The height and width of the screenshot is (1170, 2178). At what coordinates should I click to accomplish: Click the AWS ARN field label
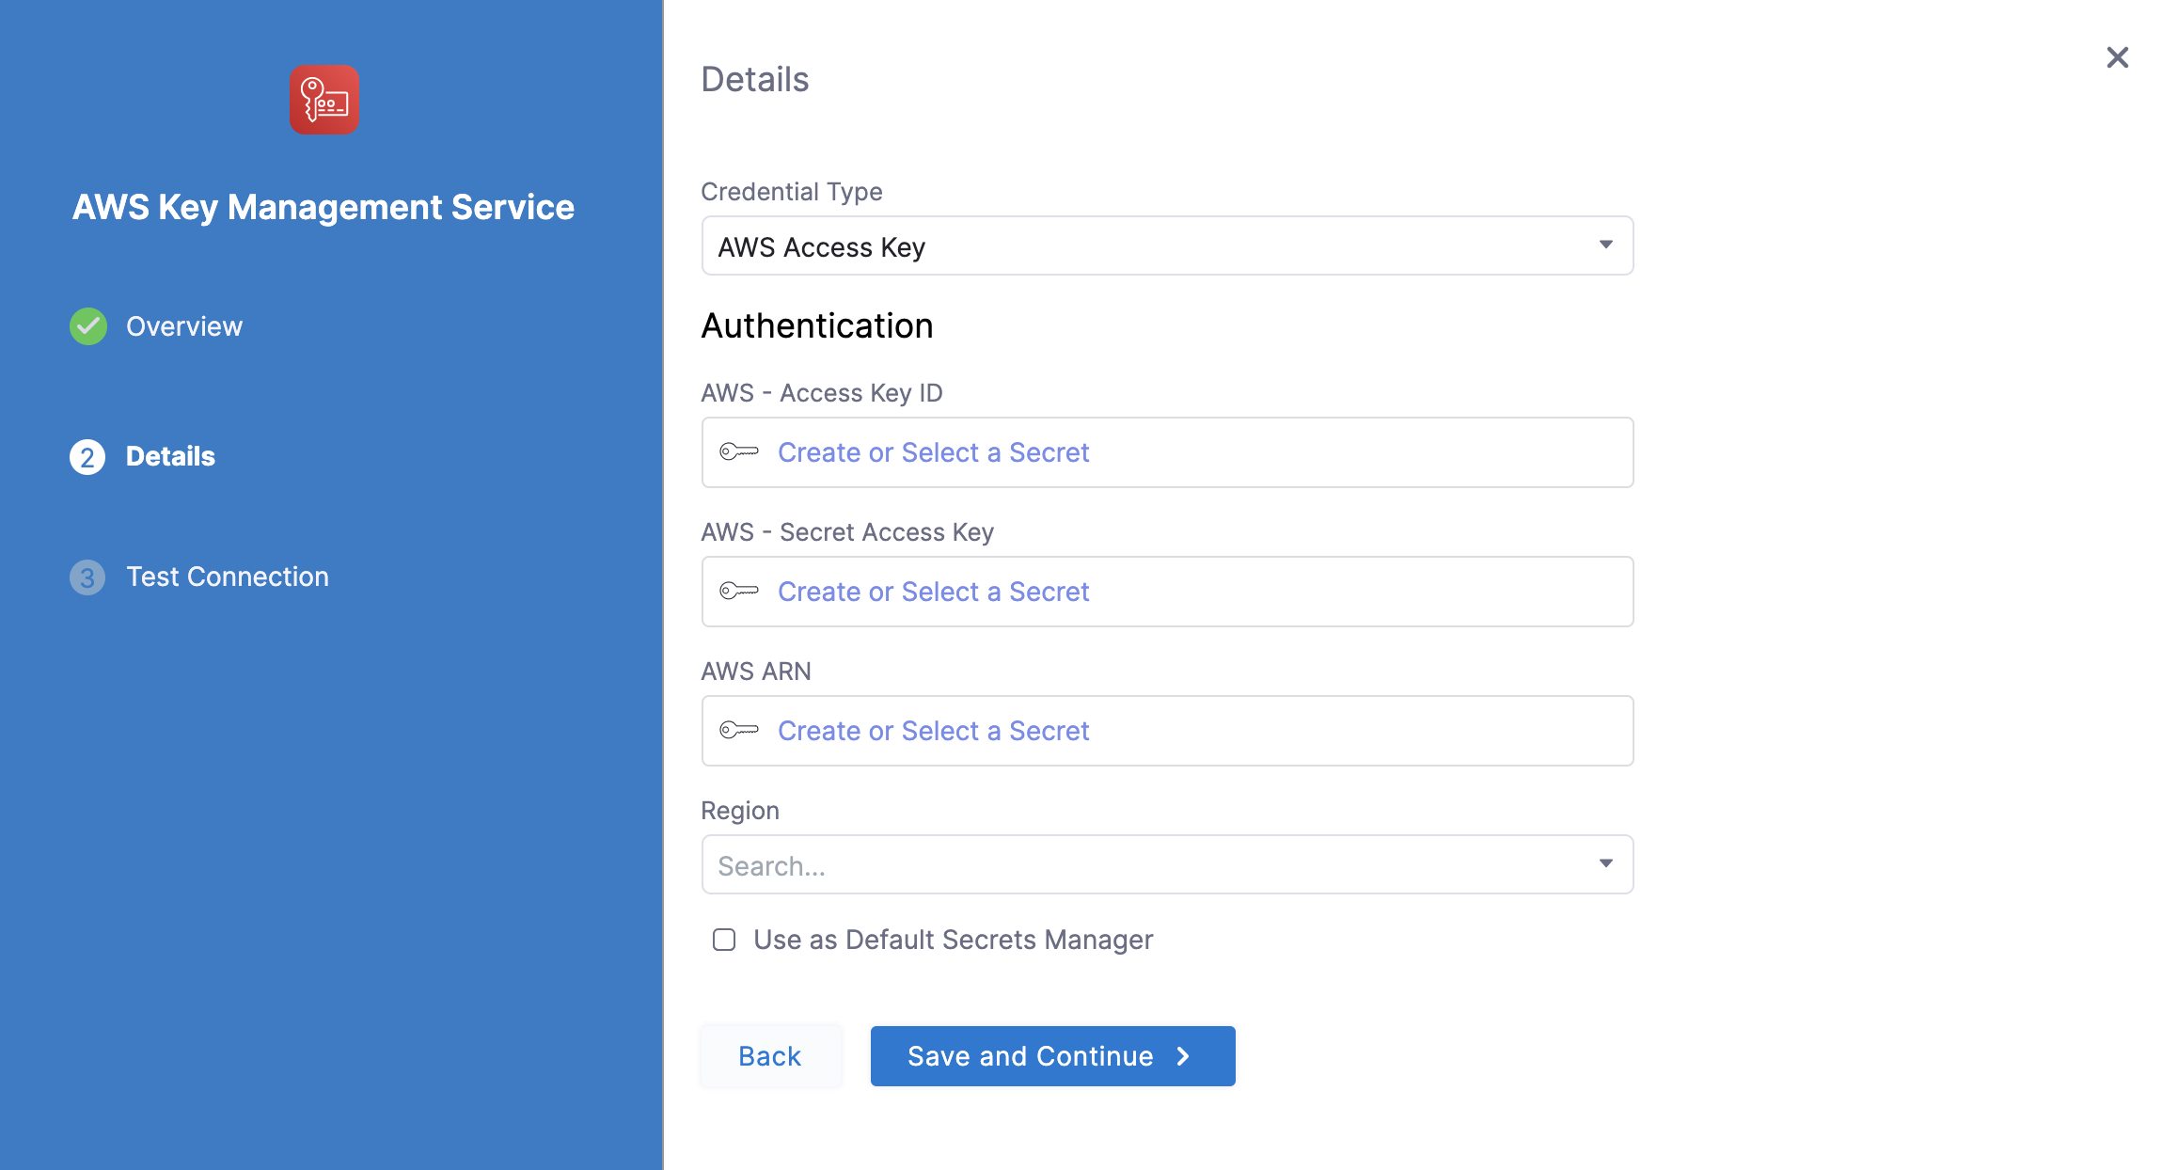[756, 672]
